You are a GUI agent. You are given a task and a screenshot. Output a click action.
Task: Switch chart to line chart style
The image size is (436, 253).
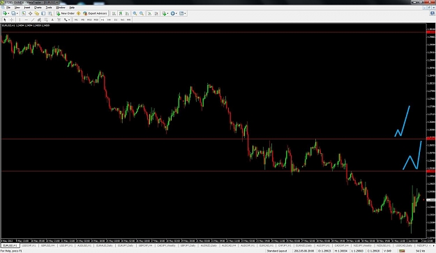coord(128,13)
